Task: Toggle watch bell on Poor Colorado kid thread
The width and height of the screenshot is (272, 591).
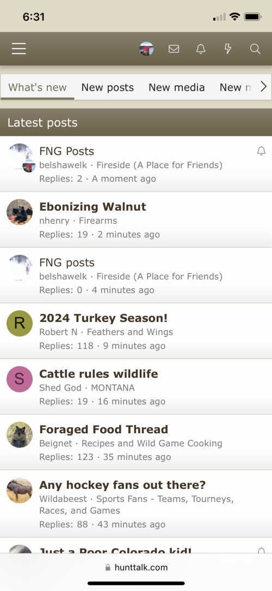Action: (262, 551)
